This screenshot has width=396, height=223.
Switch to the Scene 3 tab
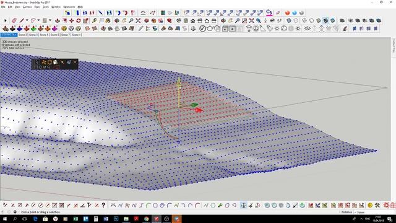point(33,35)
